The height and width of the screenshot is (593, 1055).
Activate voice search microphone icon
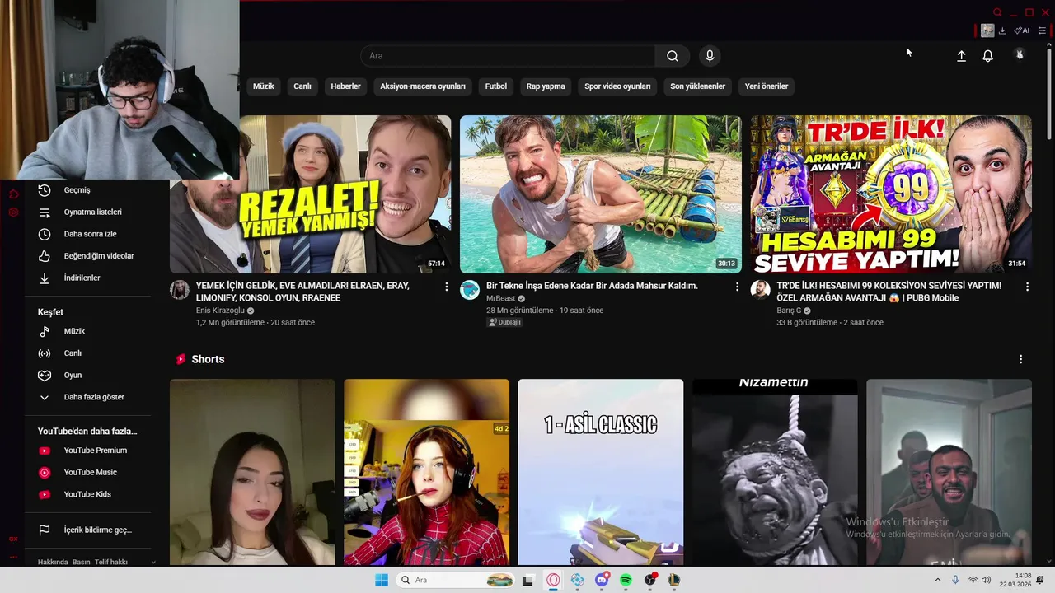(x=710, y=56)
